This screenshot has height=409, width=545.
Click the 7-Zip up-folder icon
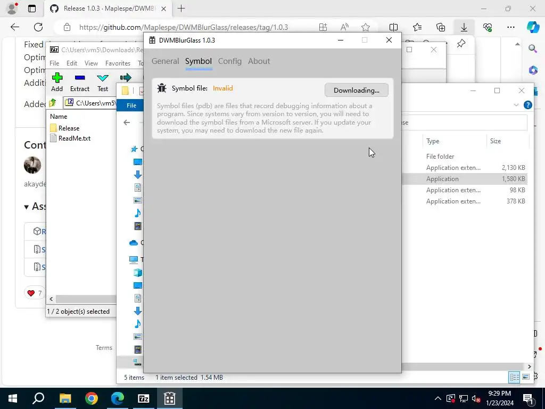(53, 103)
